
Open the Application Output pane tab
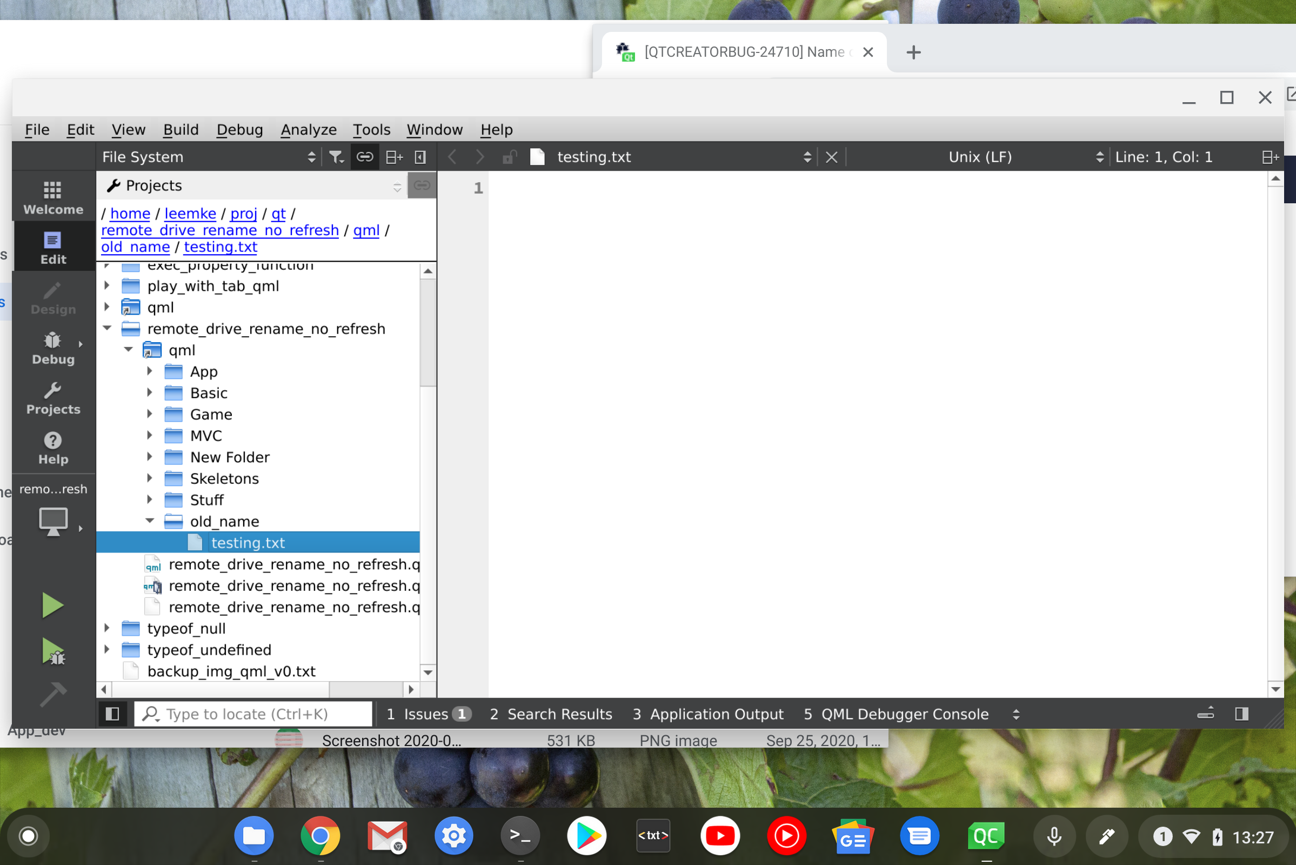[x=708, y=714]
